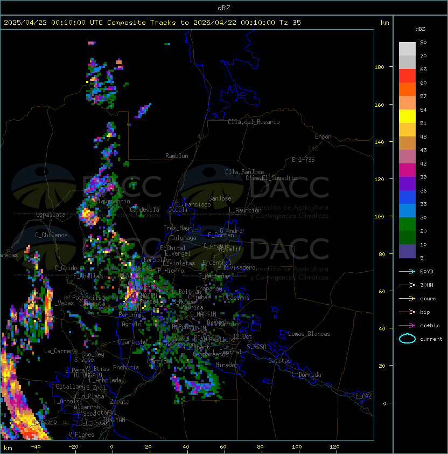
Task: Click the 'SanJose' map label
Action: (220, 198)
